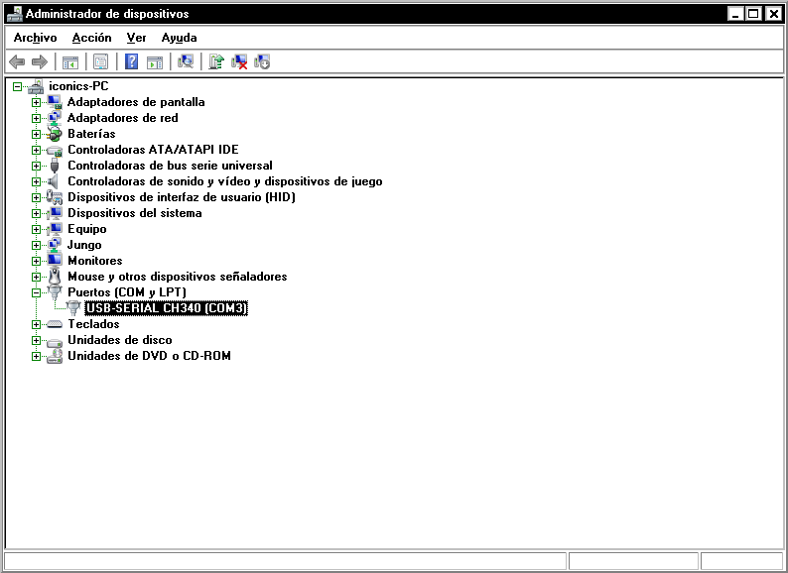Image resolution: width=788 pixels, height=573 pixels.
Task: Open the Ver menu
Action: pyautogui.click(x=136, y=38)
